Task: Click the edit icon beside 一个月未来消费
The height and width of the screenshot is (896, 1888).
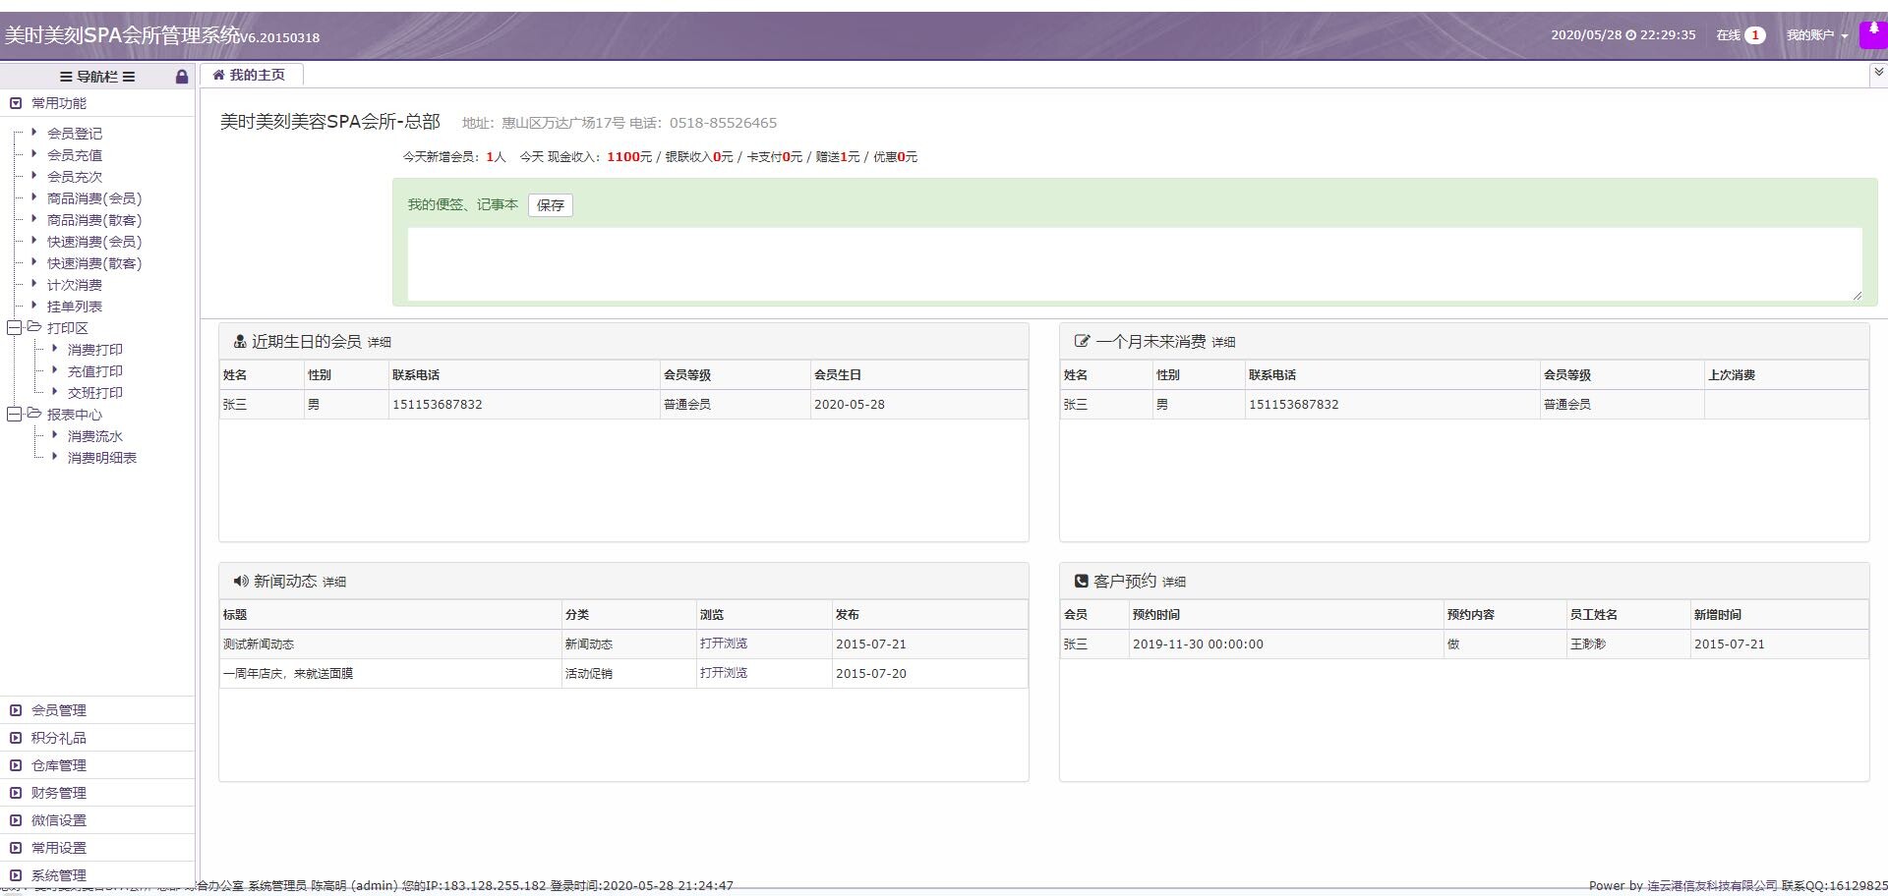Action: (x=1082, y=342)
